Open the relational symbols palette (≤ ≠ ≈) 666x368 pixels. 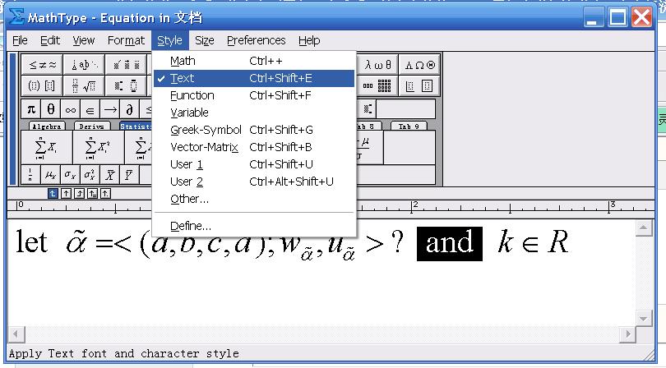pyautogui.click(x=42, y=65)
